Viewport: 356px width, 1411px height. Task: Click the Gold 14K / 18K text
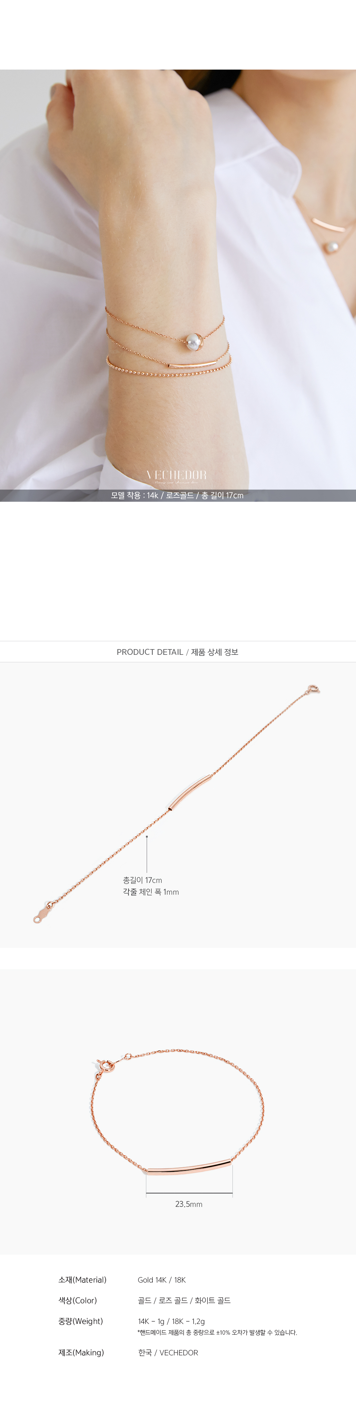coord(162,1280)
